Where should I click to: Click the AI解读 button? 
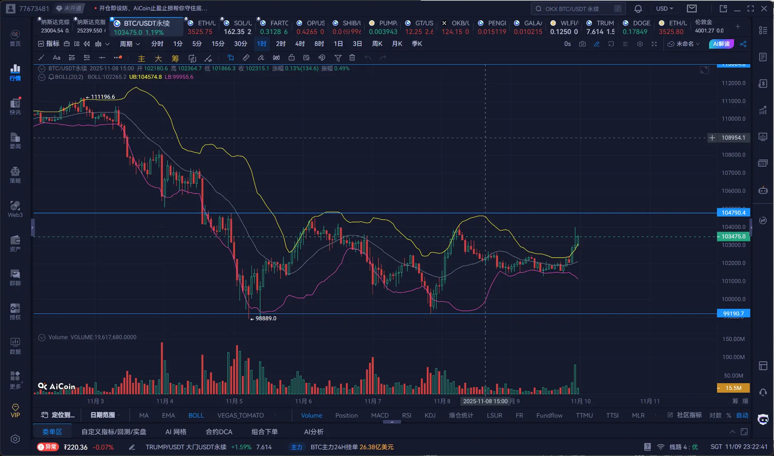tap(721, 44)
